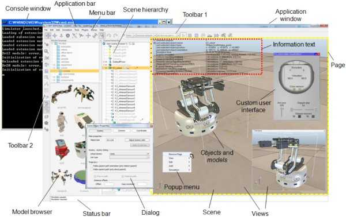
Task: Close the custom user interface panel
Action: [318, 54]
